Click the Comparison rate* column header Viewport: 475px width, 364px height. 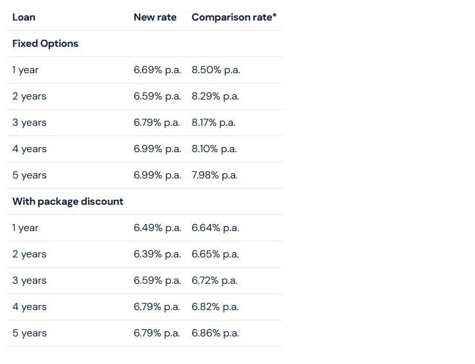point(234,17)
